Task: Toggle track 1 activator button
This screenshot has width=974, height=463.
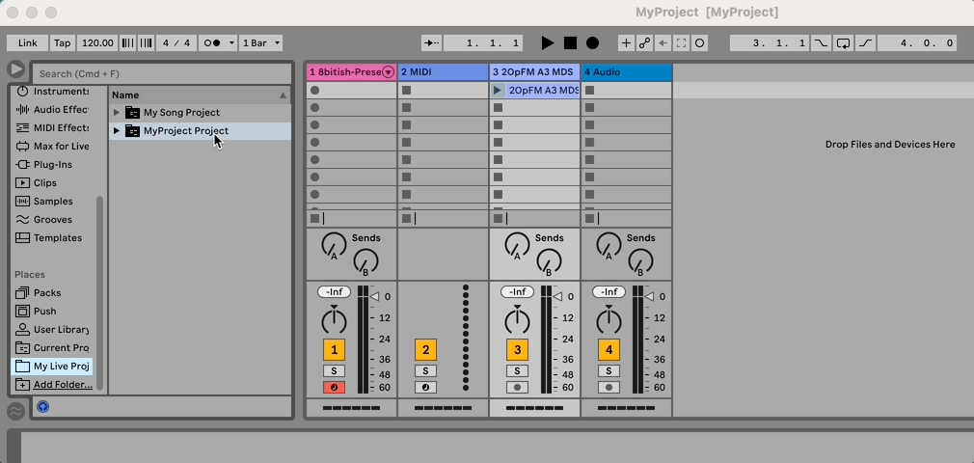Action: [335, 350]
